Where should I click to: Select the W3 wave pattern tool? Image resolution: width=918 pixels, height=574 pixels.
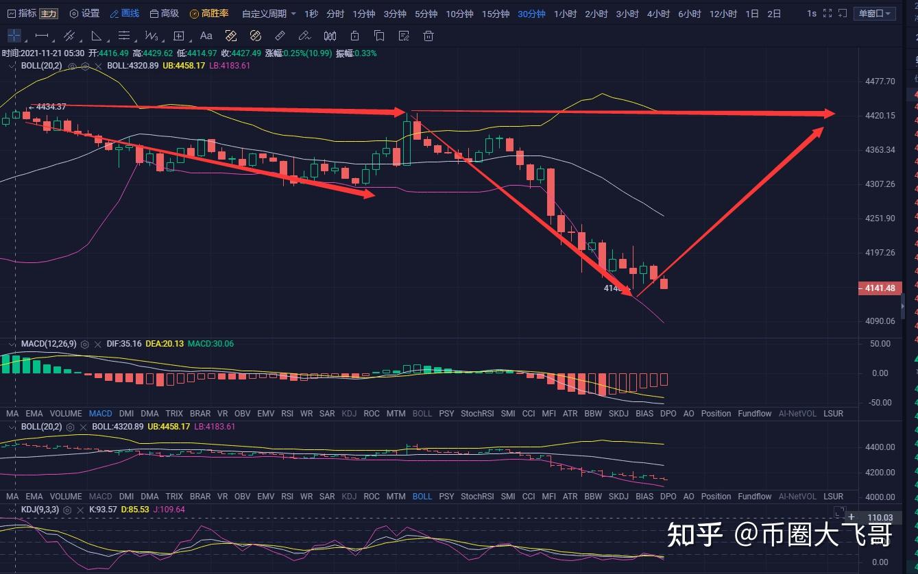click(x=151, y=36)
